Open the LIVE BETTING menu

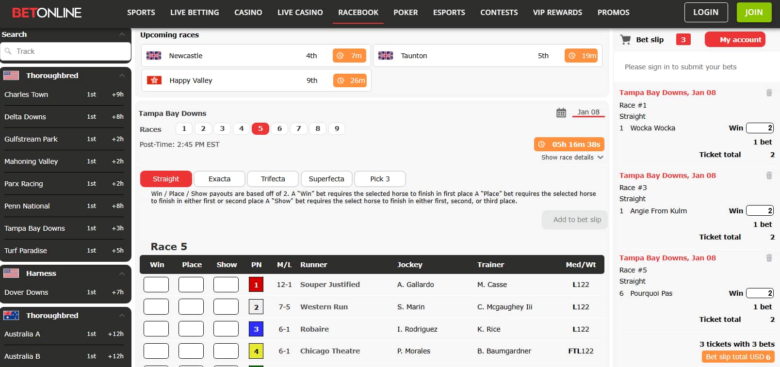[x=195, y=13]
